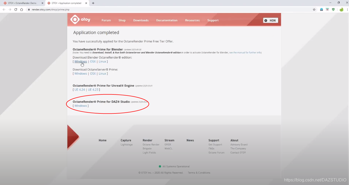This screenshot has height=185, width=349.
Task: Open the Downloads menu item
Action: (141, 20)
